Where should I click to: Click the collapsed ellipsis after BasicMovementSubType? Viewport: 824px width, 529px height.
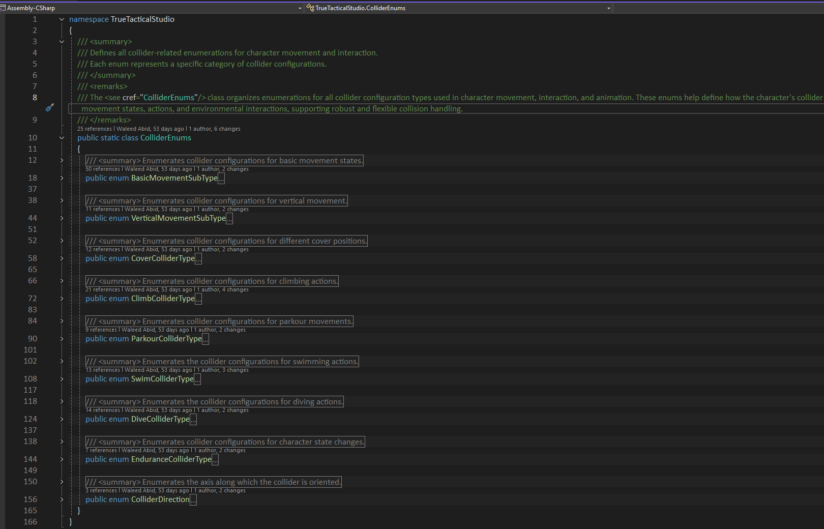(221, 179)
